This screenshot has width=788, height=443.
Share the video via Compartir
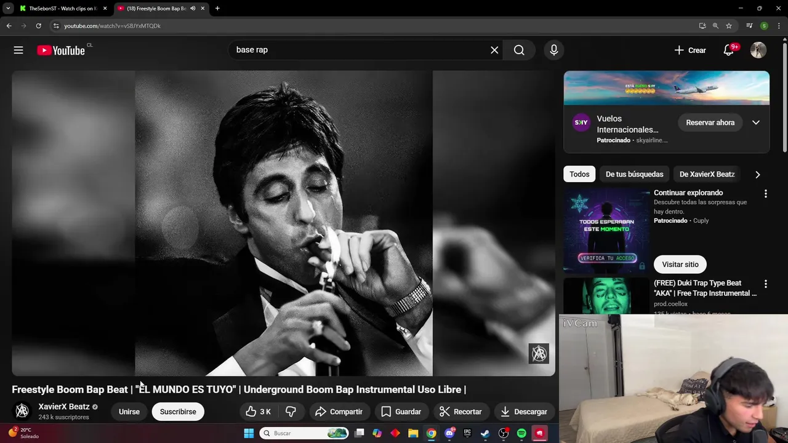point(339,412)
